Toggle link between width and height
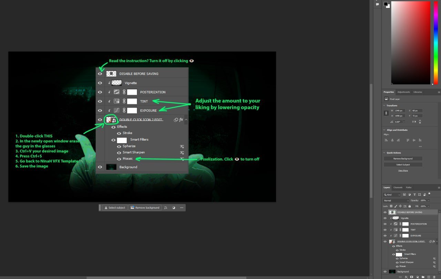The width and height of the screenshot is (441, 279). (386, 113)
